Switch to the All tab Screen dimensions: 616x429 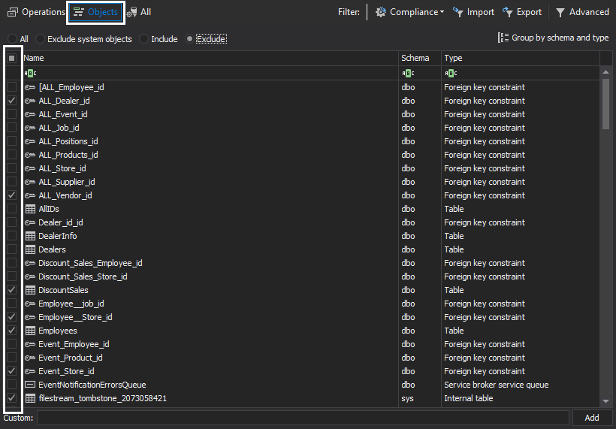139,12
